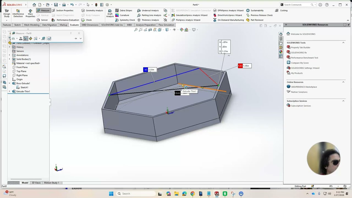This screenshot has height=198, width=352.
Task: Switch to Sketch ribbon tab
Action: 17,25
